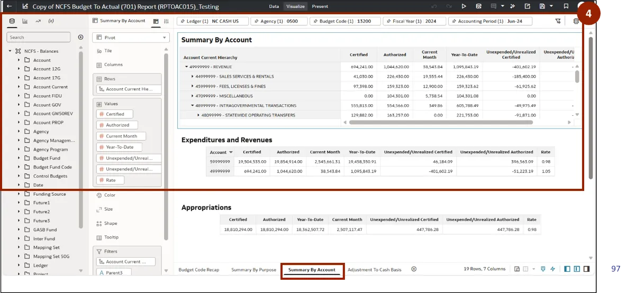Image resolution: width=626 pixels, height=293 pixels.
Task: Expand the Account 12G folder
Action: (19, 69)
